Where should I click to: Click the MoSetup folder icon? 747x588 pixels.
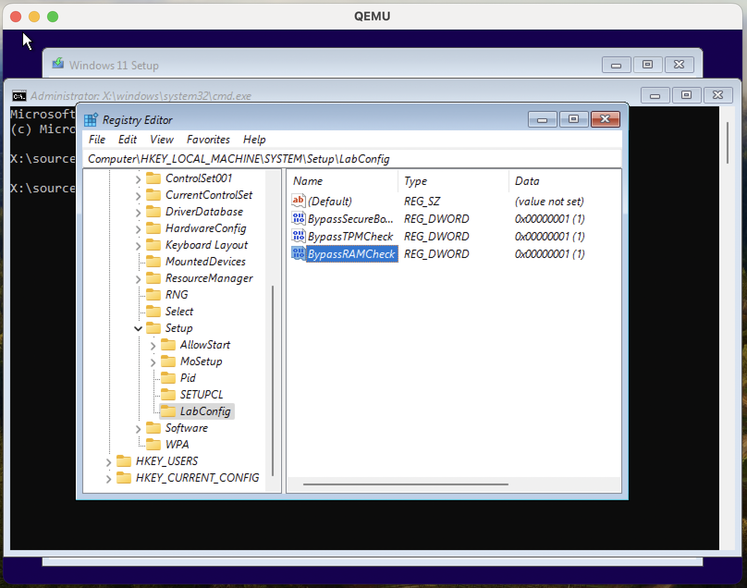coord(168,361)
